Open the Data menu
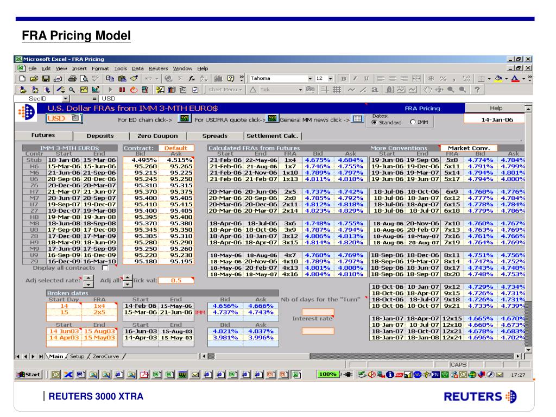 click(x=137, y=68)
